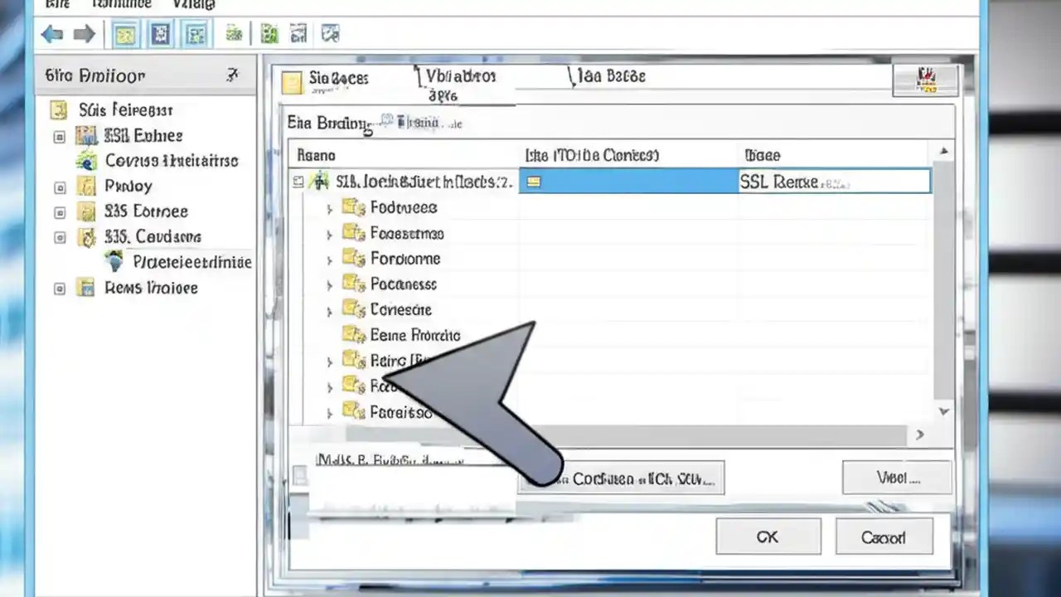
Task: Open the help icon in the Site panel header
Action: coord(232,75)
